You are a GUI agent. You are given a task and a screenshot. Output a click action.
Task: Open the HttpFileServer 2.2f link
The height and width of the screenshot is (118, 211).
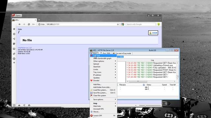click(25, 48)
